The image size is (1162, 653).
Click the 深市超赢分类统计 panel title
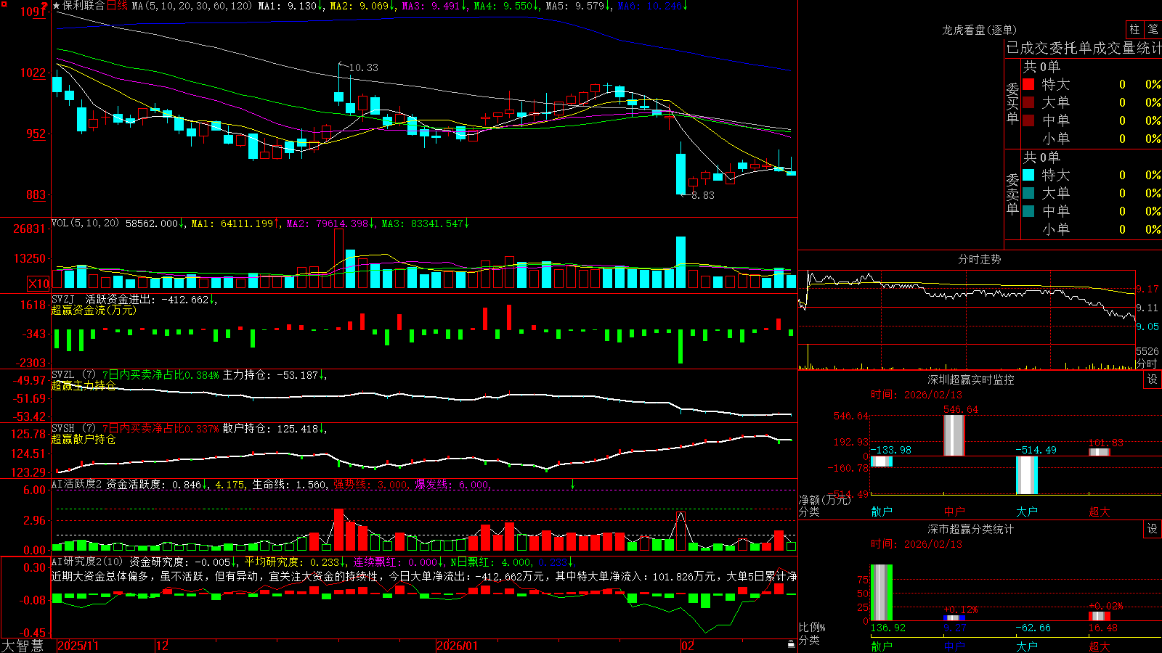point(970,529)
